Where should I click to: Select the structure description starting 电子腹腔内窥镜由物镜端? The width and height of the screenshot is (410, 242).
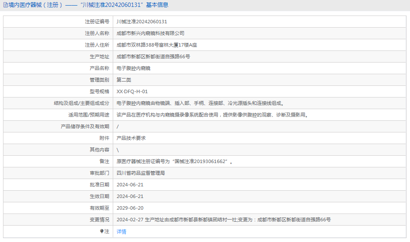click(200, 104)
